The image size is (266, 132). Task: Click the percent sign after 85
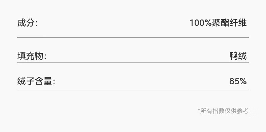pyautogui.click(x=243, y=81)
